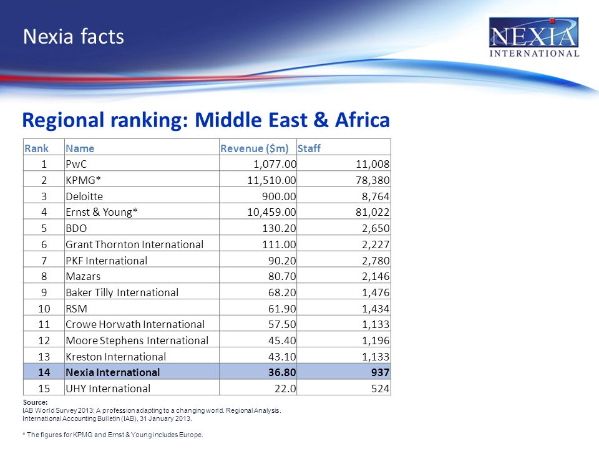599x449 pixels.
Task: Click Nexia staff count 937
Action: pyautogui.click(x=380, y=372)
